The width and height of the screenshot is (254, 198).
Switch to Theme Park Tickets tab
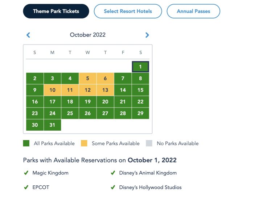(x=56, y=11)
